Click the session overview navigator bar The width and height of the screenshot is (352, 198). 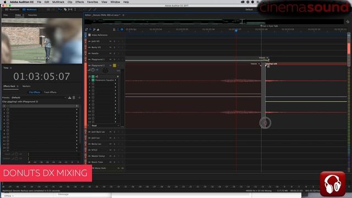[x=214, y=21]
